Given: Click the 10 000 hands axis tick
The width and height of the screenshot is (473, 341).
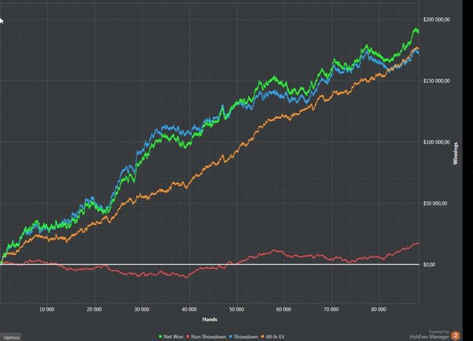Looking at the screenshot, I should (x=47, y=309).
